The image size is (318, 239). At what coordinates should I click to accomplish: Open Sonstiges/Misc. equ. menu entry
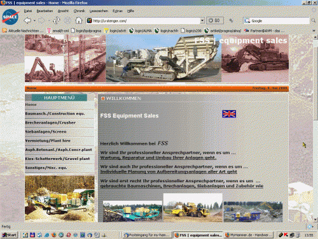coord(46,168)
